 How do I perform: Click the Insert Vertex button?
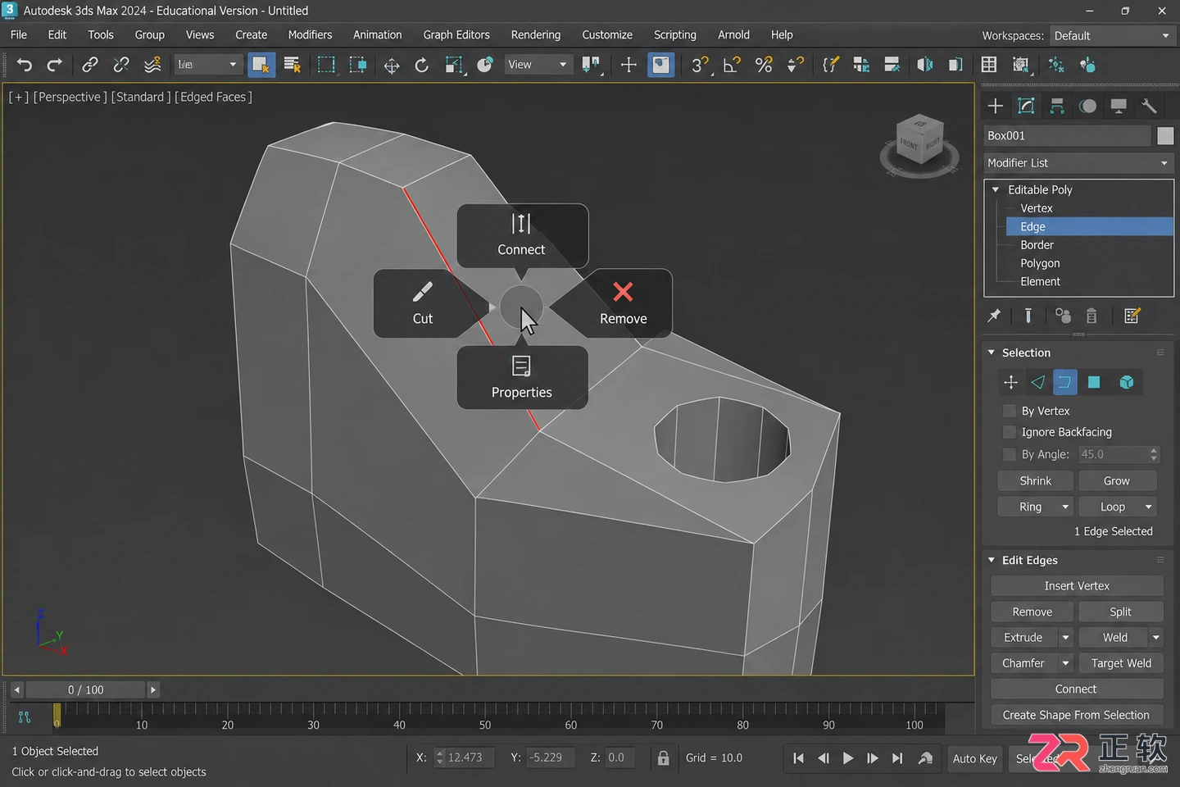(x=1077, y=586)
